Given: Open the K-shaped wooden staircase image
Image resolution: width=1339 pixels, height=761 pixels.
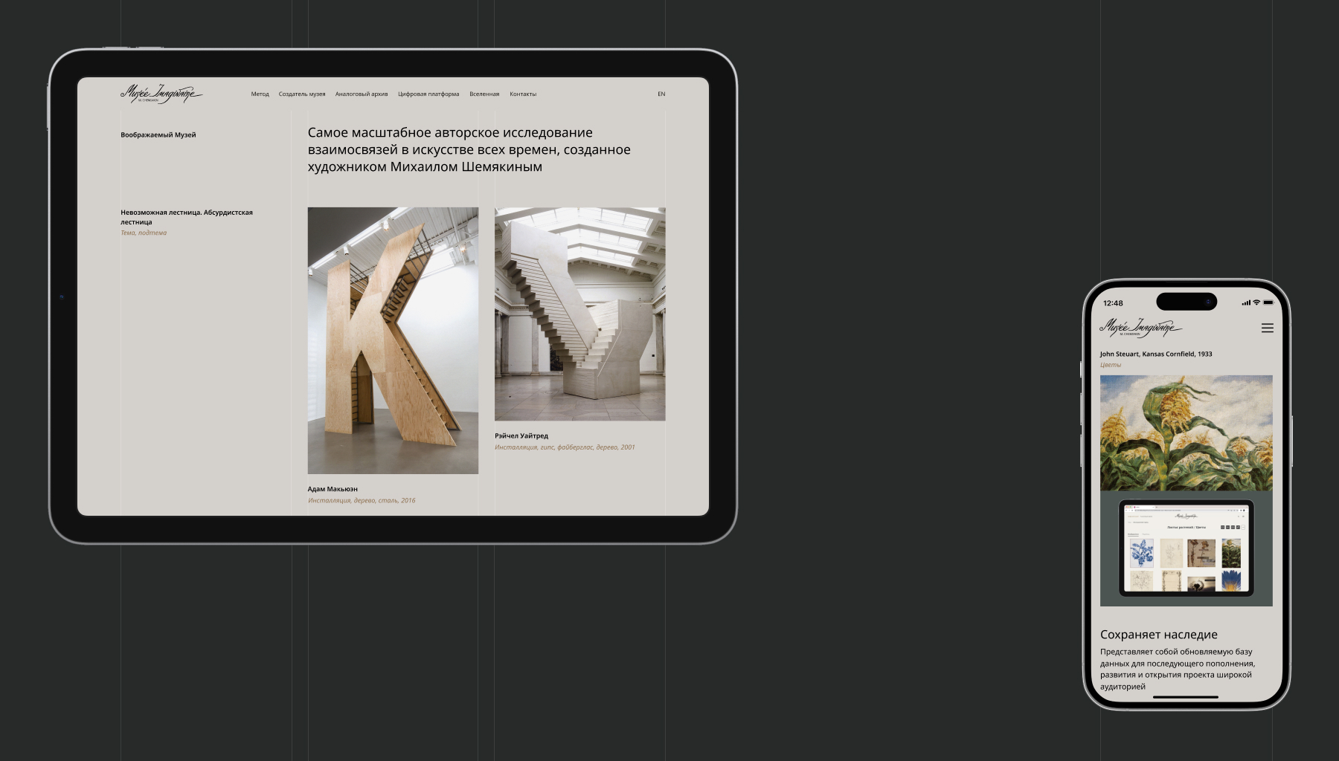Looking at the screenshot, I should coord(393,340).
